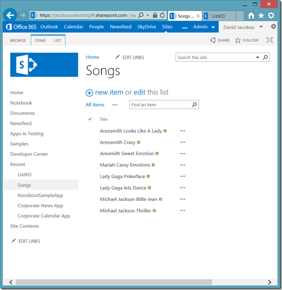Open ellipsis menu for Areosmith Crazy
The height and width of the screenshot is (290, 282).
[x=182, y=142]
